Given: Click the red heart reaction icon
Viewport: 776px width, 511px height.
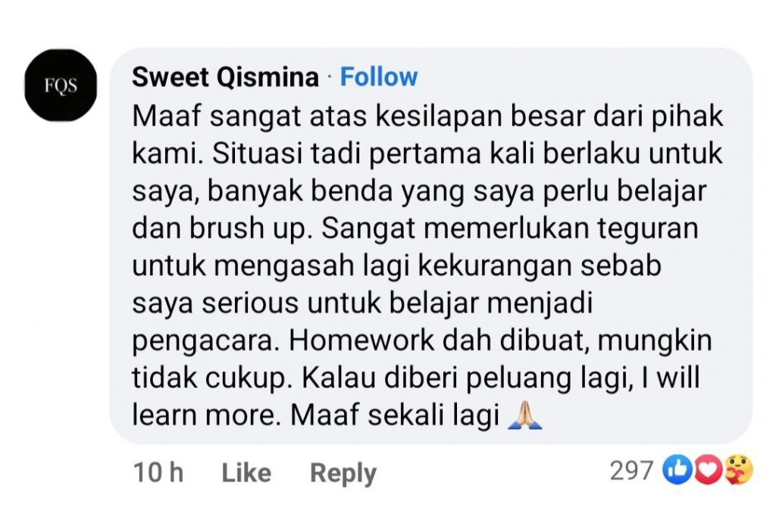Looking at the screenshot, I should click(708, 469).
